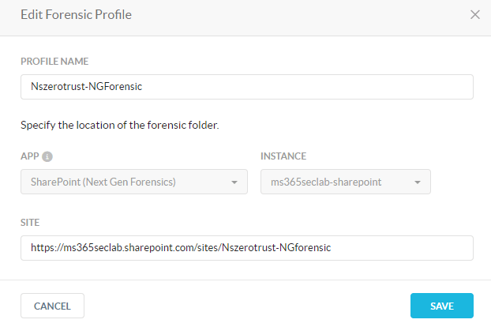
Task: Expand the APP dropdown arrow
Action: click(234, 182)
